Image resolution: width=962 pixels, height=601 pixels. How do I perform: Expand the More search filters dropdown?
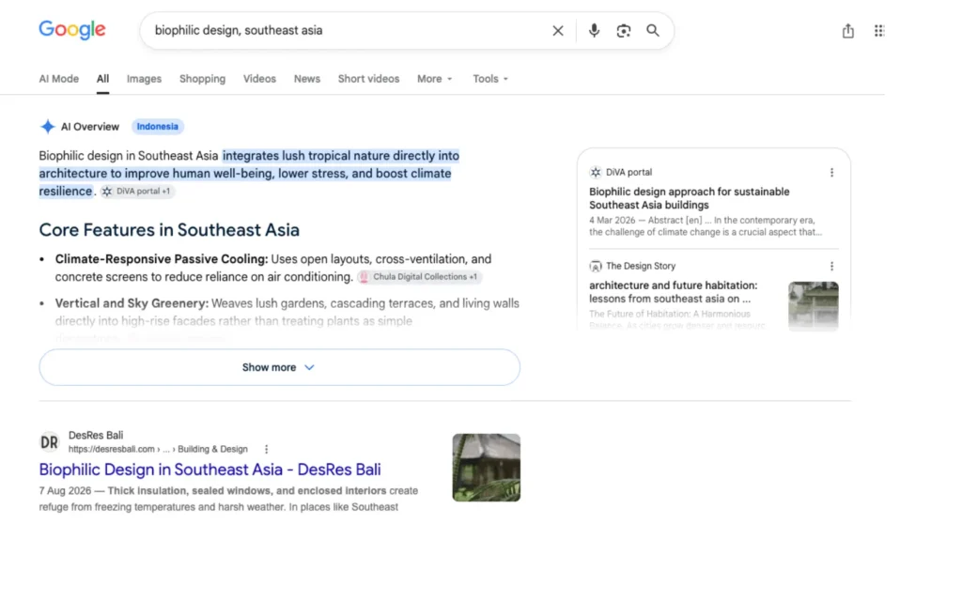(434, 79)
